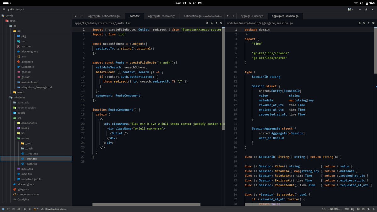The image size is (377, 212).
Task: Open user avatar dropdown menu
Action: (351, 9)
